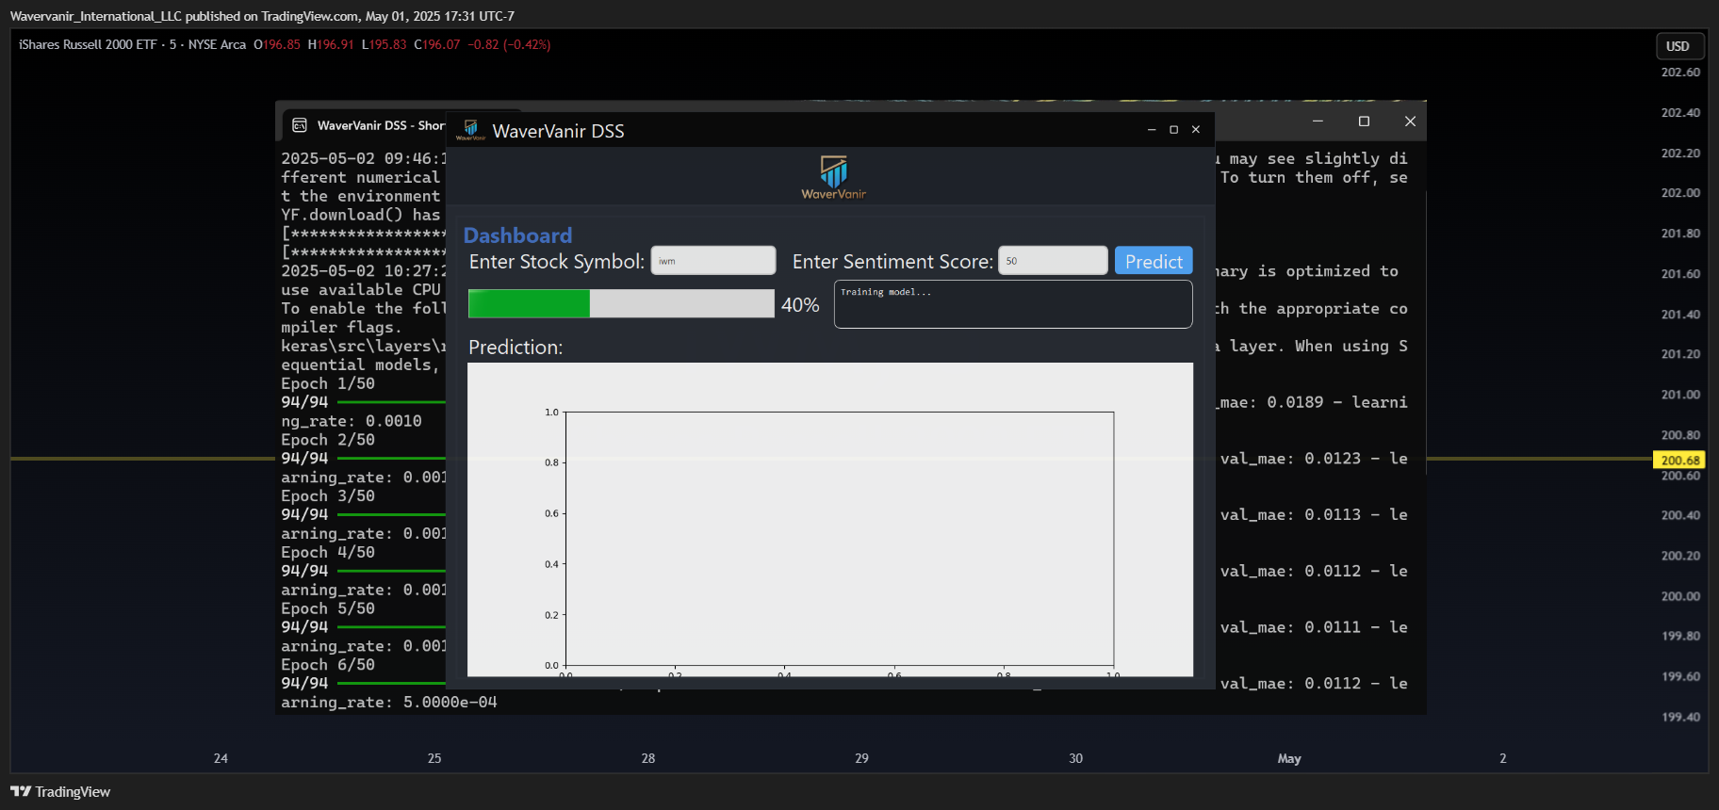Click the USD currency button on chart
The height and width of the screenshot is (810, 1719).
click(1678, 46)
